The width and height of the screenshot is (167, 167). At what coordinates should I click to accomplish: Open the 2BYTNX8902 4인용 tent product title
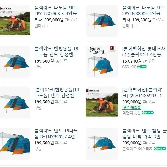coord(144,11)
